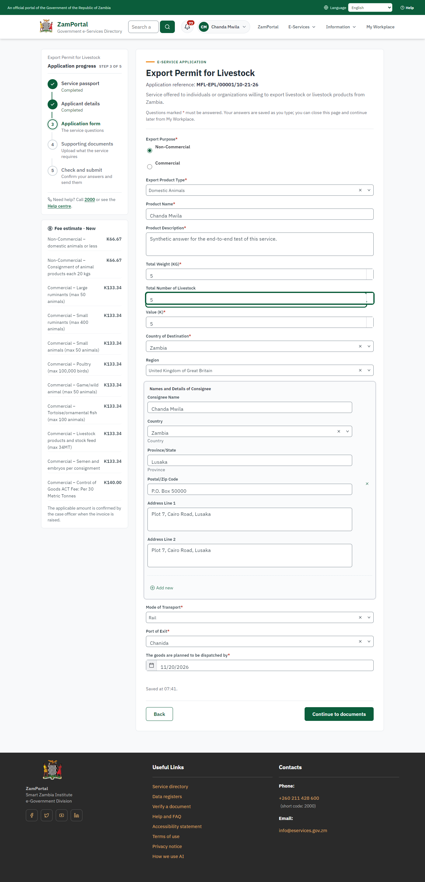
Task: Open the Export Product Type dropdown arrow
Action: pos(369,190)
